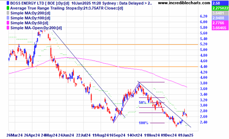Click the 6.20 price axis label
Image resolution: width=229 pixels, height=139 pixels.
[x=204, y=16]
